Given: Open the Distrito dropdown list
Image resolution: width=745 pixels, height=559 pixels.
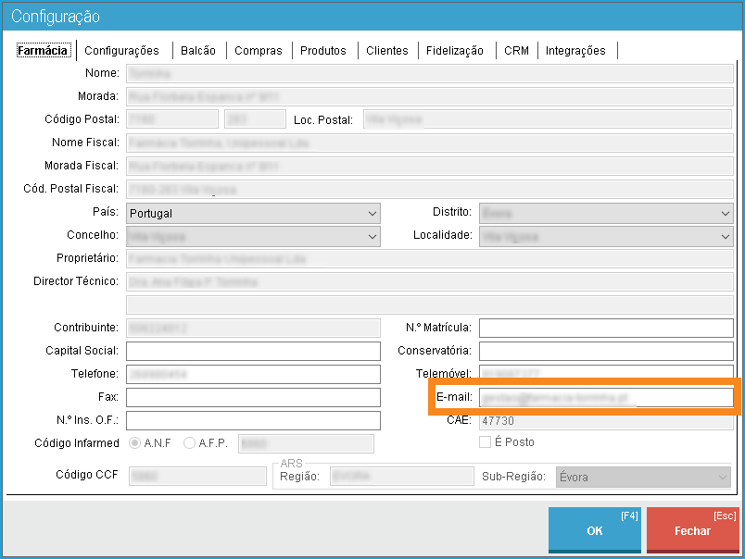Looking at the screenshot, I should [606, 213].
